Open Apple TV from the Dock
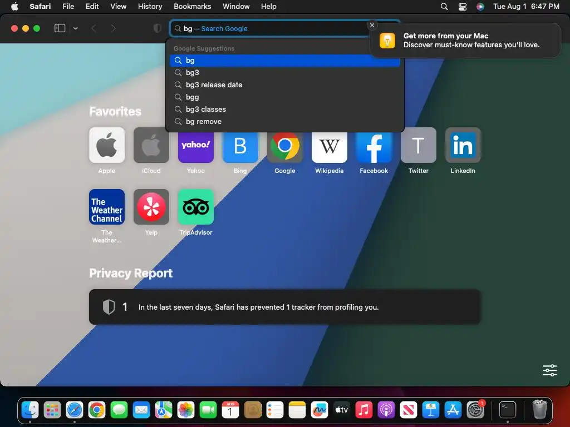The height and width of the screenshot is (427, 570). (342, 410)
